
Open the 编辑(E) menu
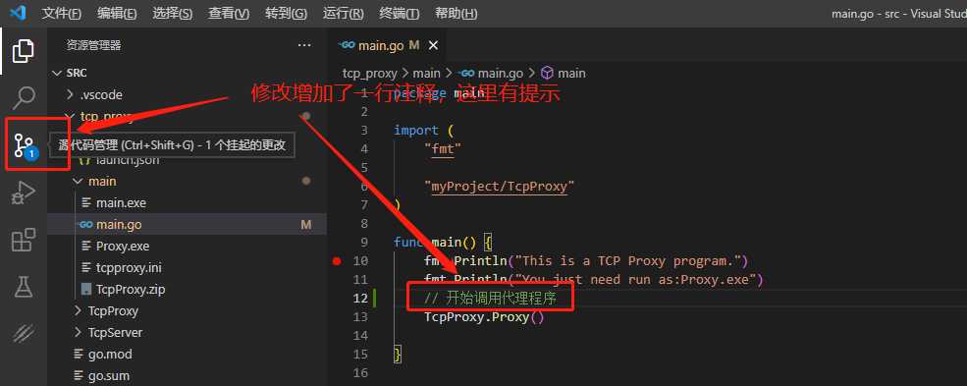(x=117, y=13)
